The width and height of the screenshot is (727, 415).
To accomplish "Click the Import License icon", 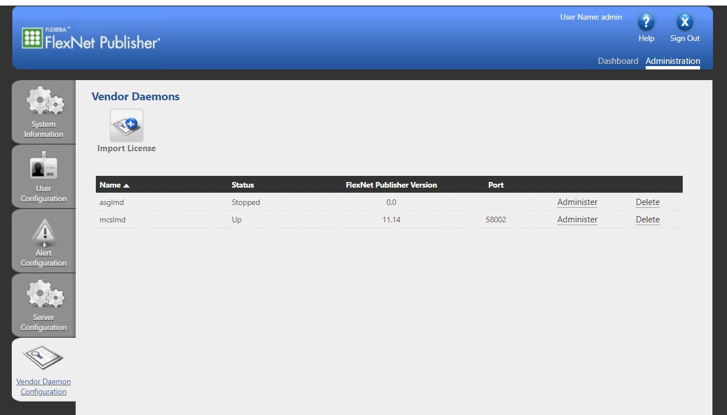I will [x=126, y=125].
